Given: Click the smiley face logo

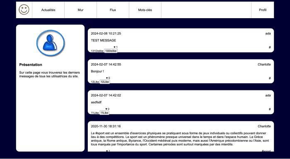Looking at the screenshot, I should [x=24, y=9].
